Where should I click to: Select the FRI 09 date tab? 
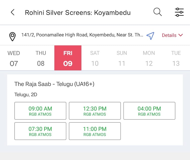(68, 58)
